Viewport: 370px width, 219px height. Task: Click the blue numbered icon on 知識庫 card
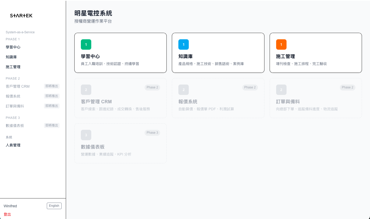[x=184, y=44]
